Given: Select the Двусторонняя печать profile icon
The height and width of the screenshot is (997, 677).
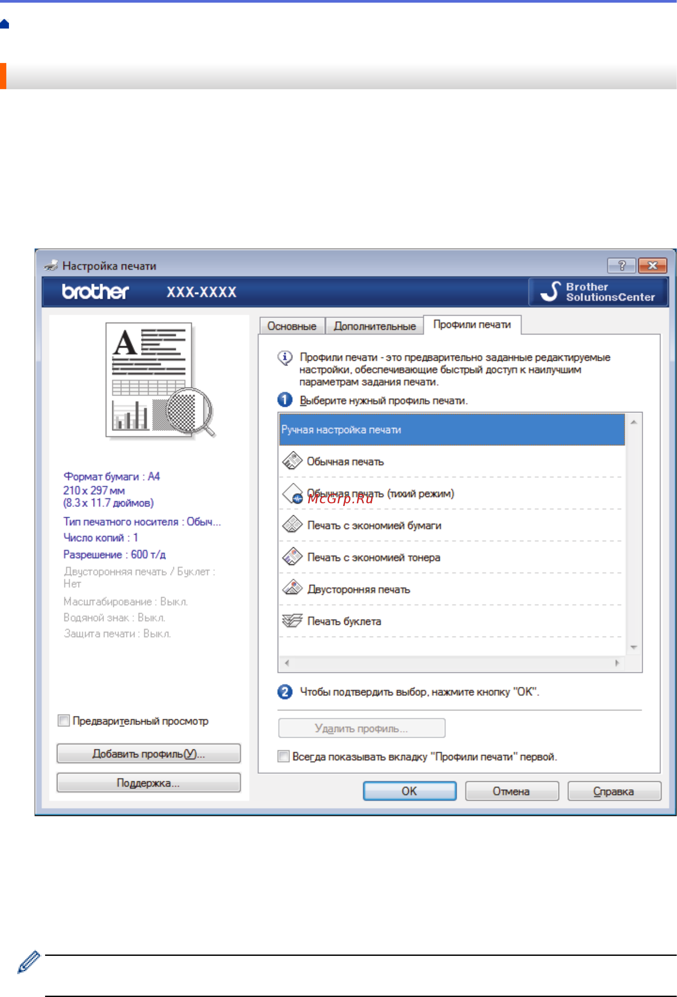Looking at the screenshot, I should (x=292, y=588).
